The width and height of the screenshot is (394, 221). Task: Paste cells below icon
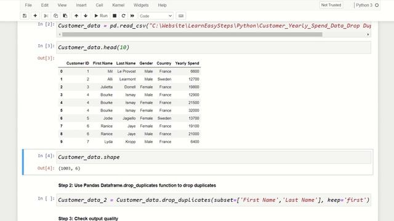point(65,16)
